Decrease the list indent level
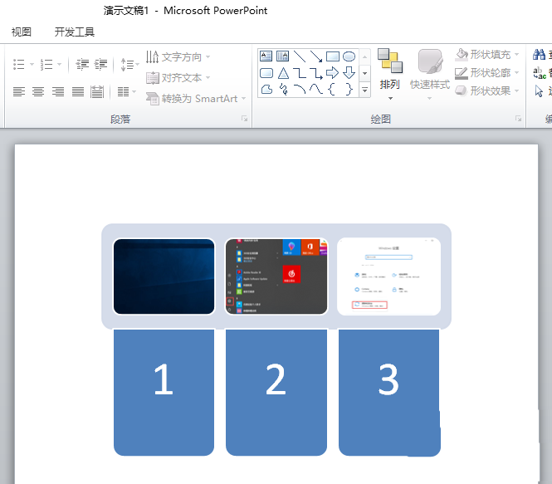 (x=83, y=65)
